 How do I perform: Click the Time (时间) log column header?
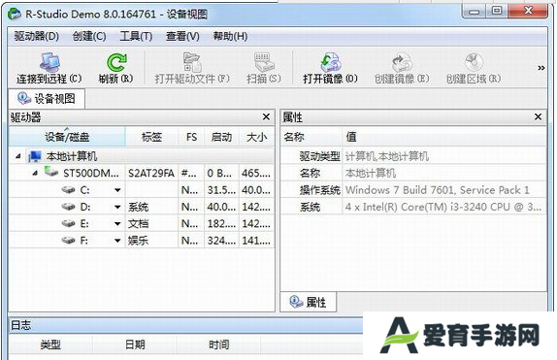tap(219, 344)
